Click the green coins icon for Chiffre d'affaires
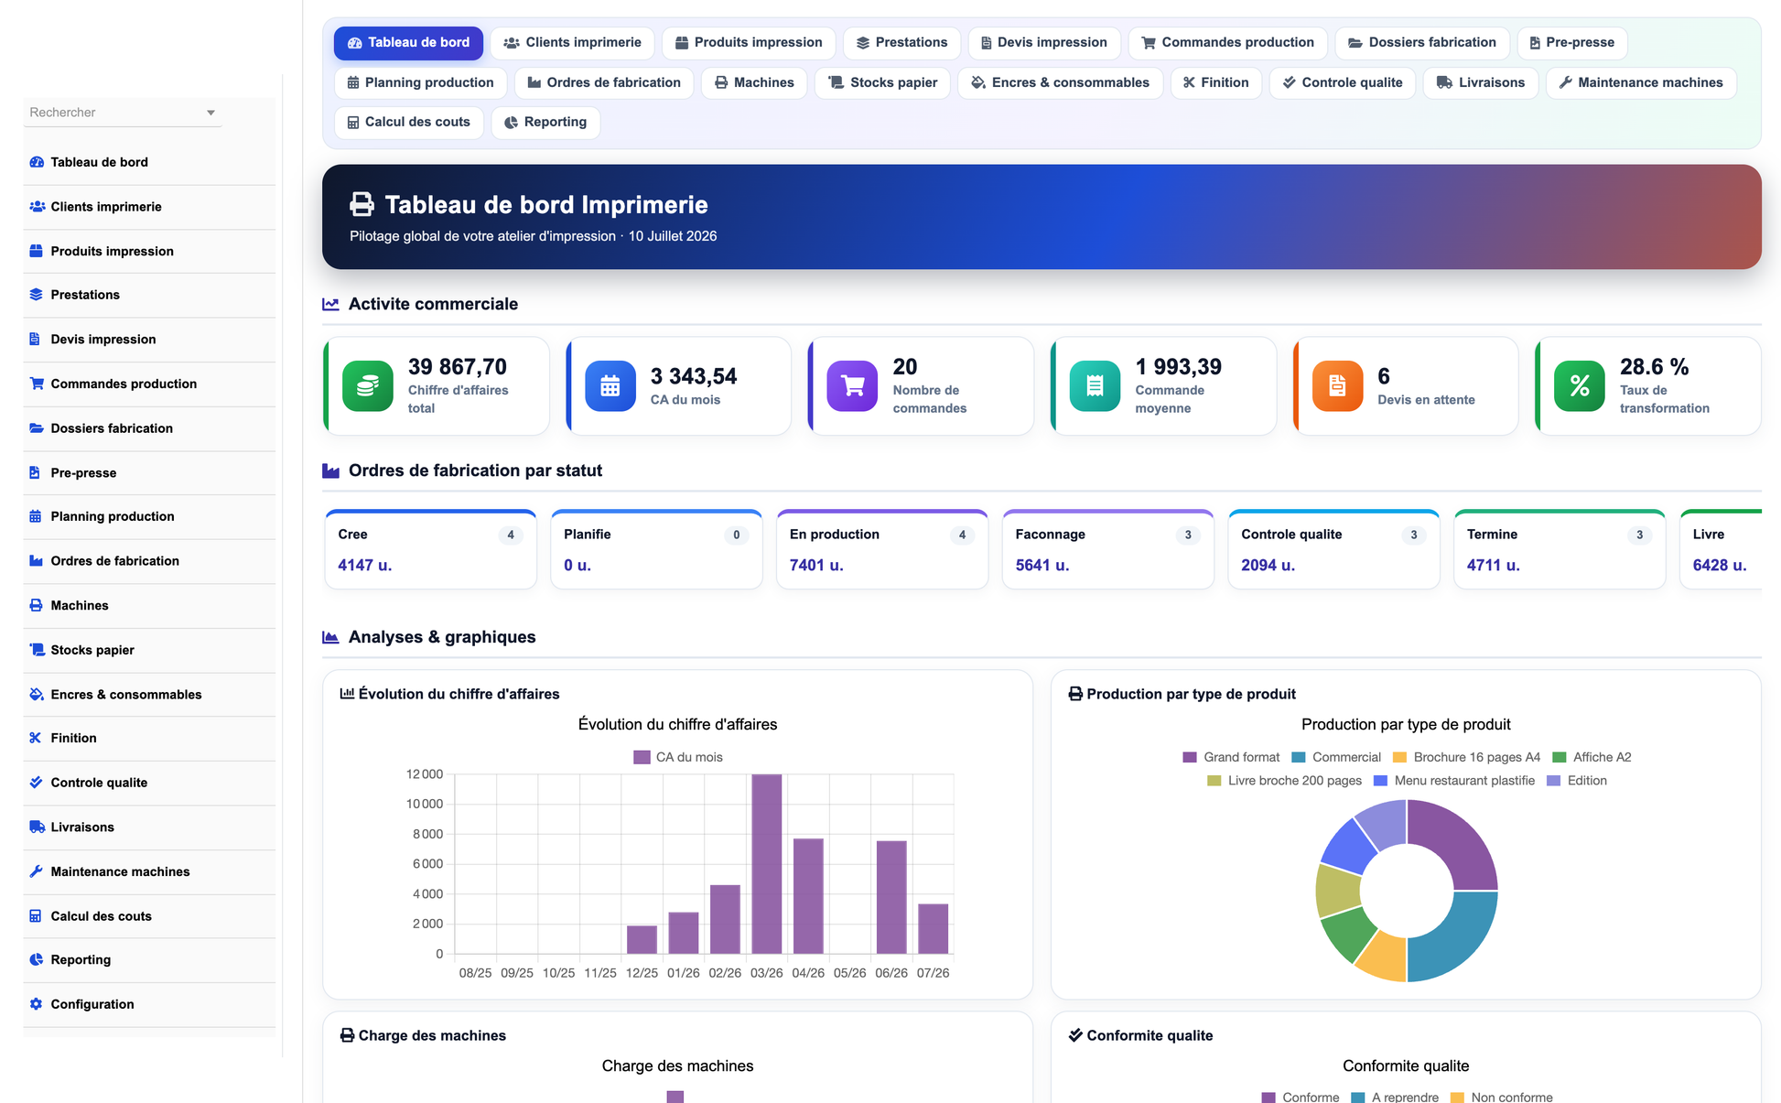Image resolution: width=1781 pixels, height=1103 pixels. [x=368, y=386]
